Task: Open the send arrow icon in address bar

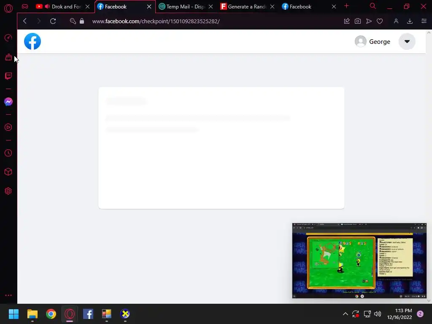Action: point(369,21)
